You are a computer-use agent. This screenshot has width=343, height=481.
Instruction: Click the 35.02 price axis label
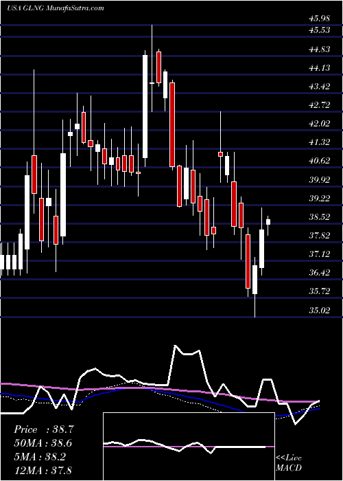pos(319,311)
